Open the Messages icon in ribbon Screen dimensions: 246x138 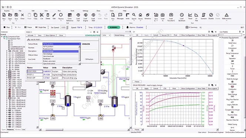pos(120,15)
